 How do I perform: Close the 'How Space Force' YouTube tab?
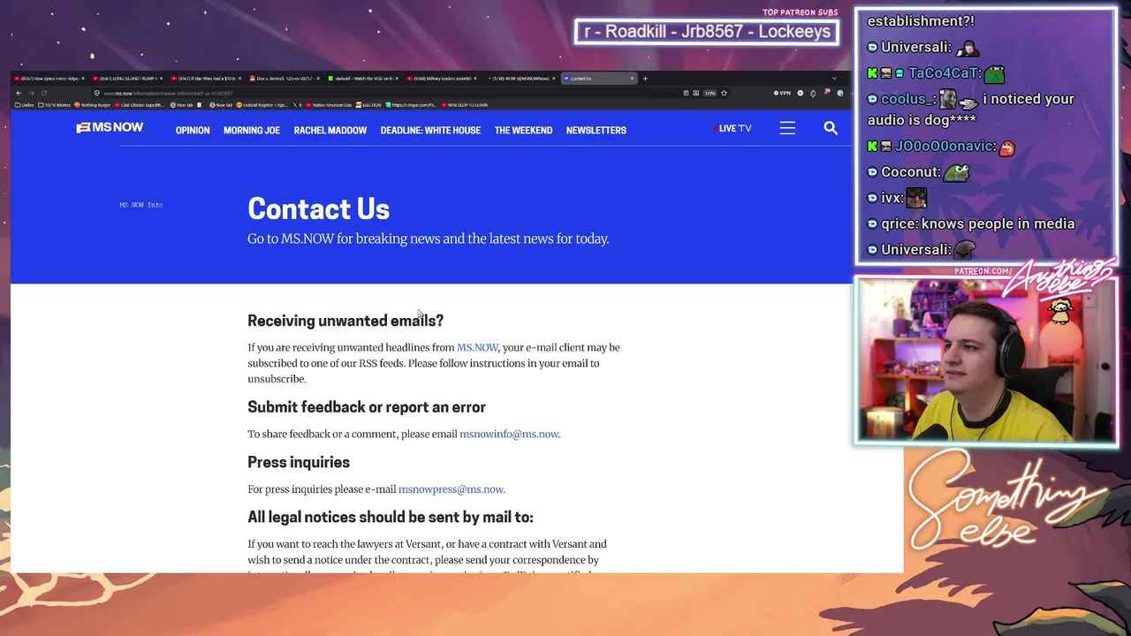coord(82,79)
